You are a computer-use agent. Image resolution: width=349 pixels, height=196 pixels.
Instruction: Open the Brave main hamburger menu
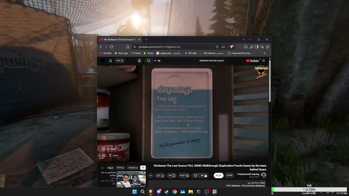[x=267, y=47]
